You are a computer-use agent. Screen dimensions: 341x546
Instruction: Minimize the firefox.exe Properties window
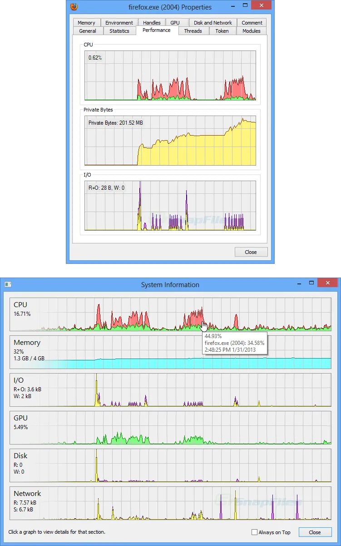[x=232, y=6]
